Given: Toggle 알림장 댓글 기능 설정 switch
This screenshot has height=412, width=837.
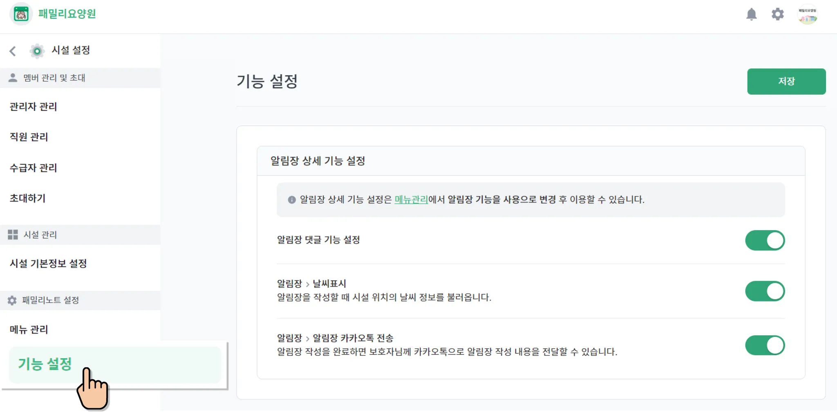Looking at the screenshot, I should click(x=765, y=240).
